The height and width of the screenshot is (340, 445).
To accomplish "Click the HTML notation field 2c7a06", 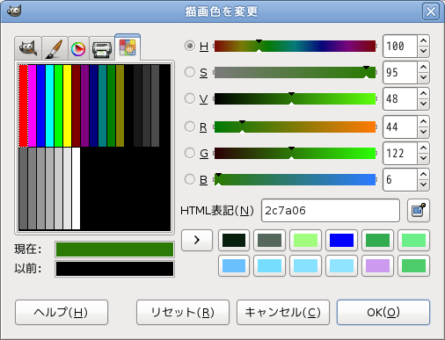I will coord(331,210).
